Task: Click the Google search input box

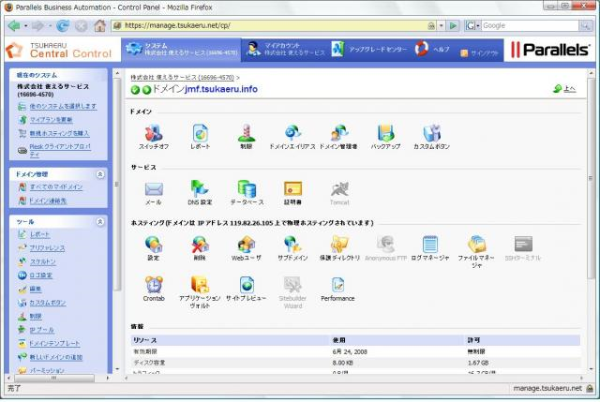Action: pos(530,25)
